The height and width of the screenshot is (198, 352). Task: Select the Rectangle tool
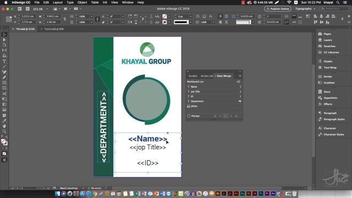click(x=4, y=88)
